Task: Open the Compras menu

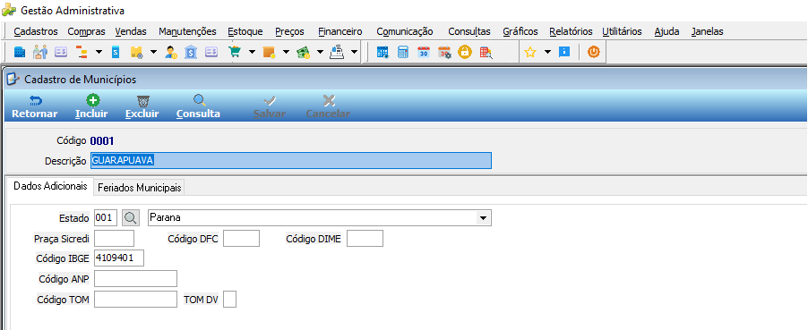Action: click(86, 31)
